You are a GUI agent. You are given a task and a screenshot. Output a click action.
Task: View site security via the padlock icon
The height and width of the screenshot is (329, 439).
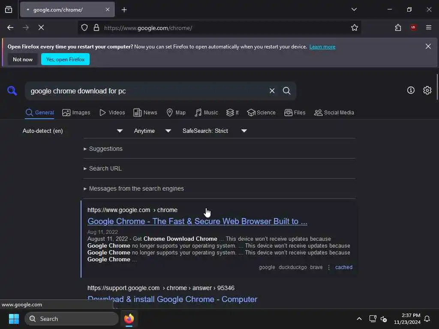96,27
